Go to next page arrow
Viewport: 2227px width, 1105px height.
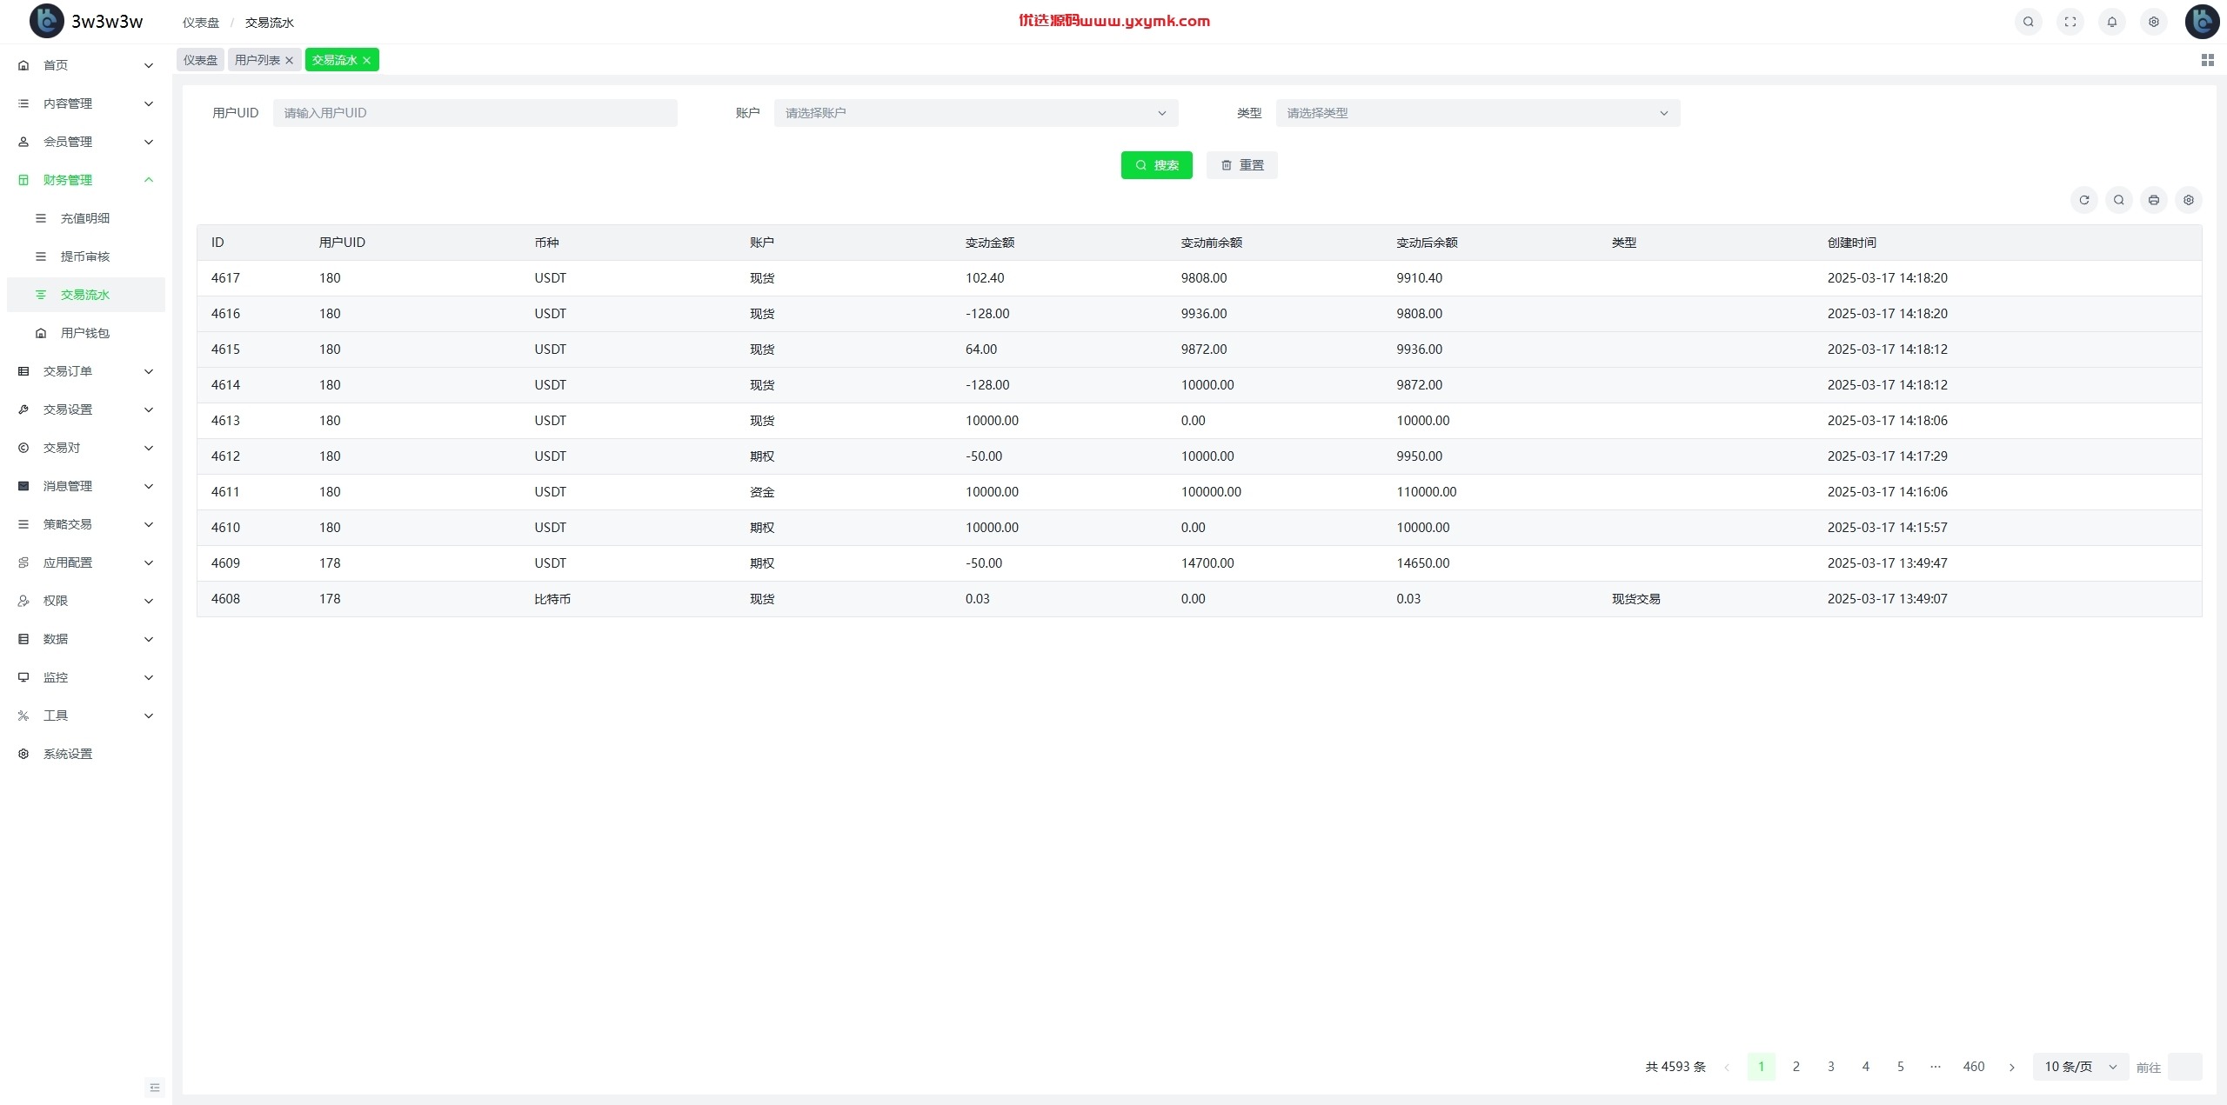(x=2011, y=1067)
